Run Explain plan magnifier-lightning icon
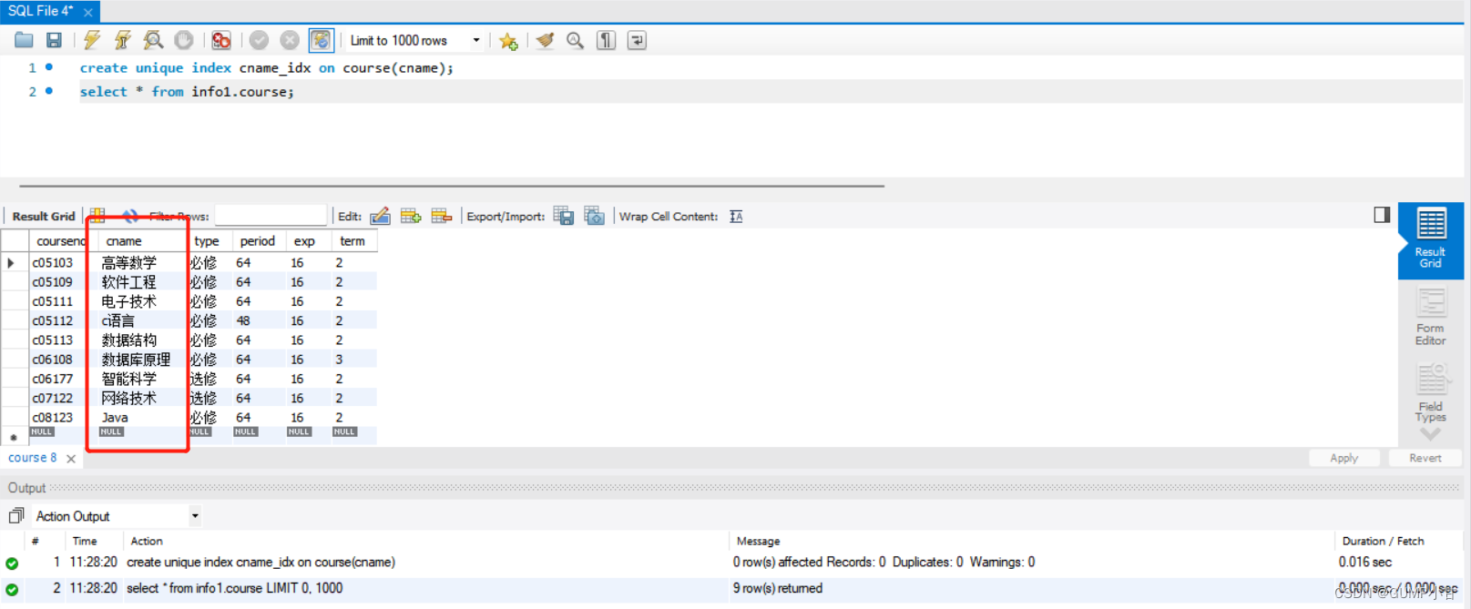This screenshot has width=1471, height=609. (x=153, y=40)
